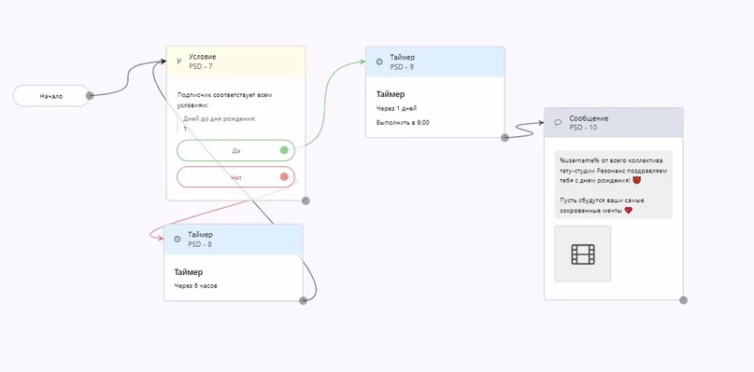Click the output connector dot of the PSD - 8 timer

303,300
